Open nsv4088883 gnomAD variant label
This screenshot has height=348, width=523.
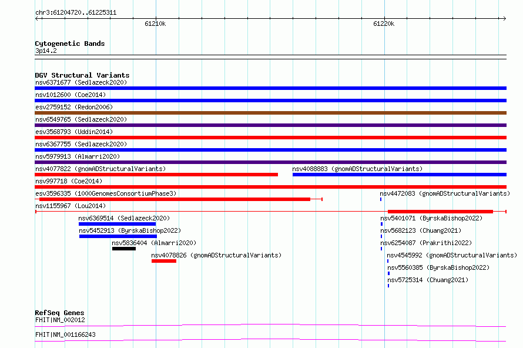tap(357, 169)
